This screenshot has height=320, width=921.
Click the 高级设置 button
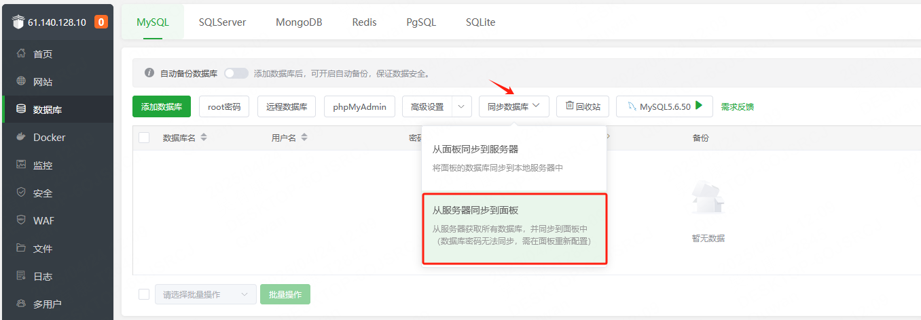pos(427,106)
